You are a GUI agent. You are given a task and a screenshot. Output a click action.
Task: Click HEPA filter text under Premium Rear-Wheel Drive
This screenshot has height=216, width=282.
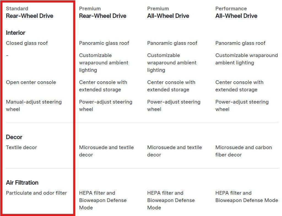[102, 200]
